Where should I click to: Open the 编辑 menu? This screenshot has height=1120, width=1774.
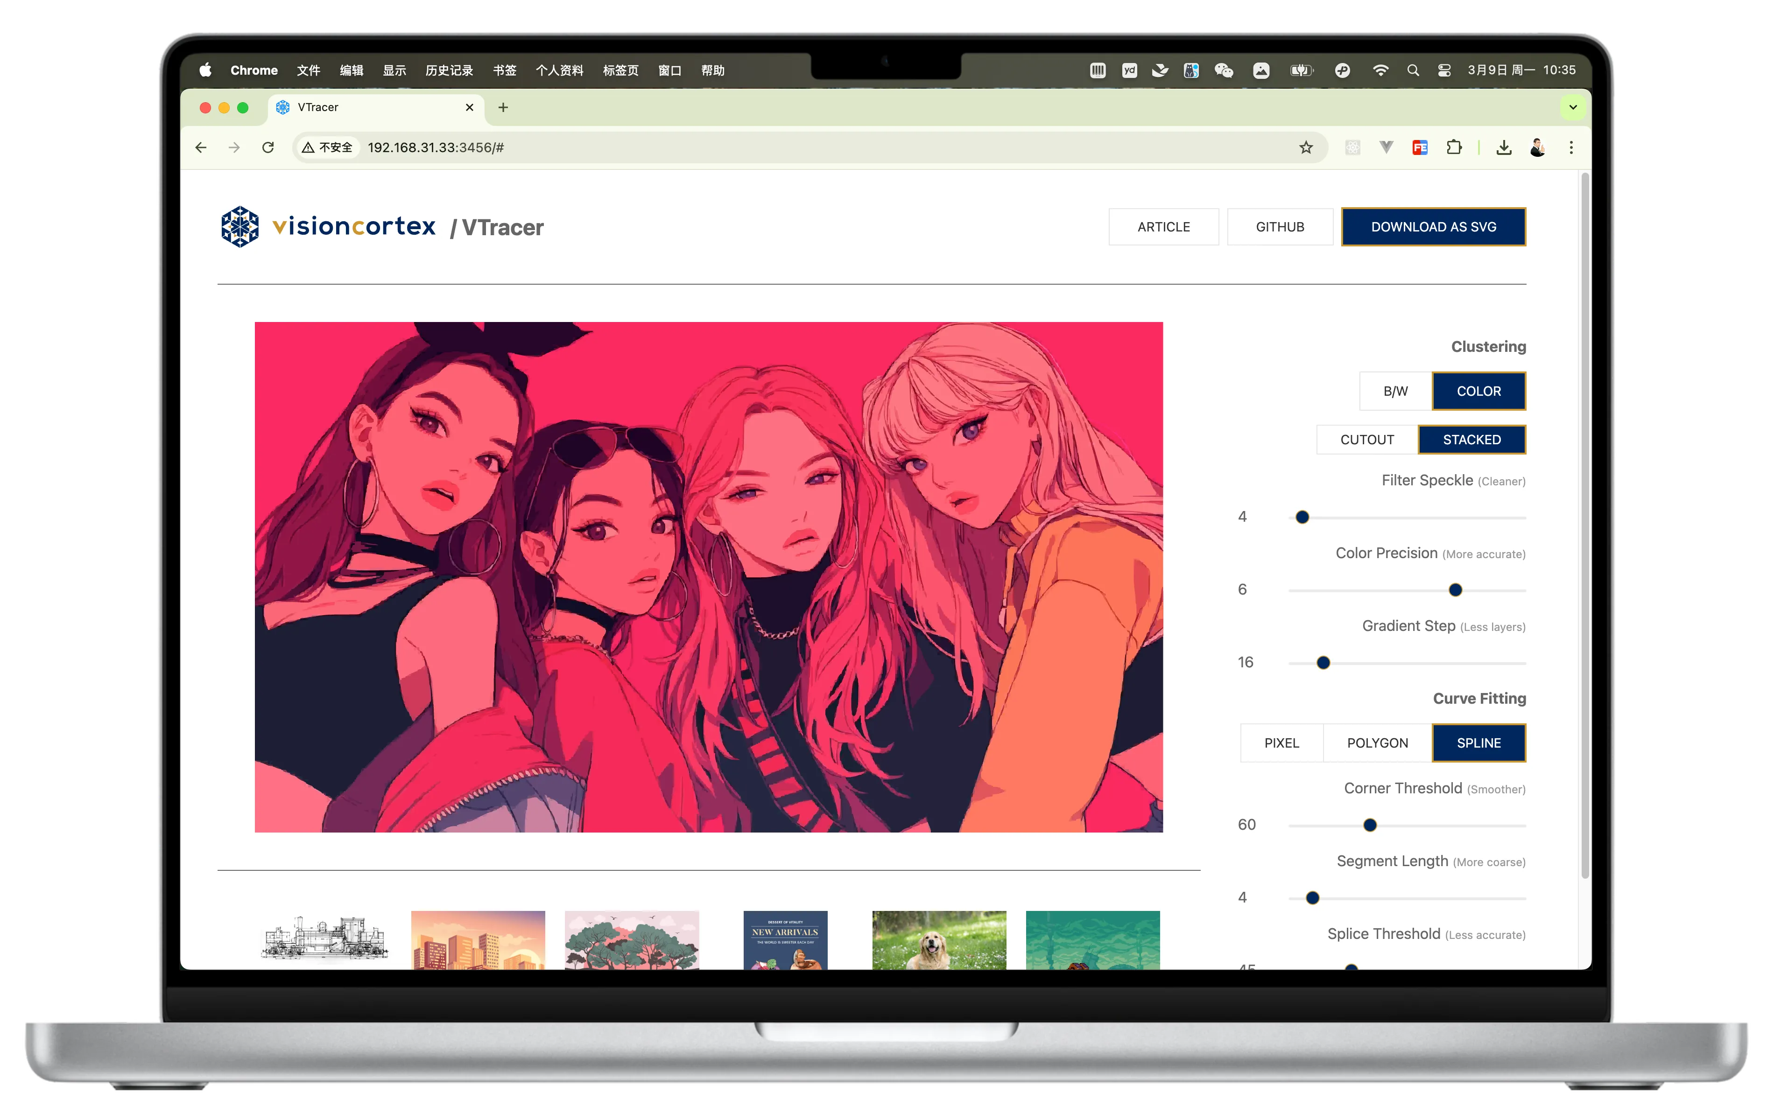352,70
